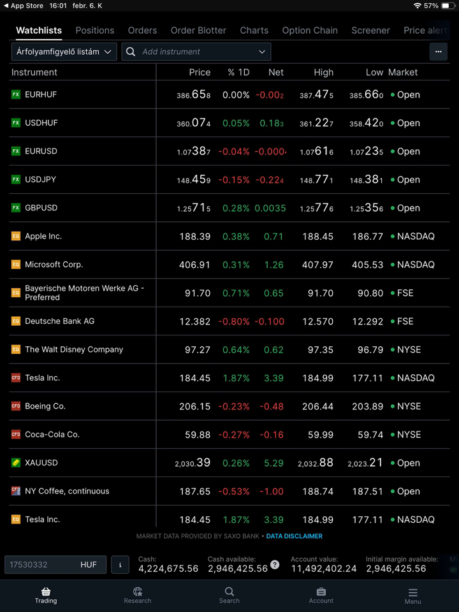This screenshot has width=459, height=612.
Task: Tap the Trading basket icon
Action: 46,592
